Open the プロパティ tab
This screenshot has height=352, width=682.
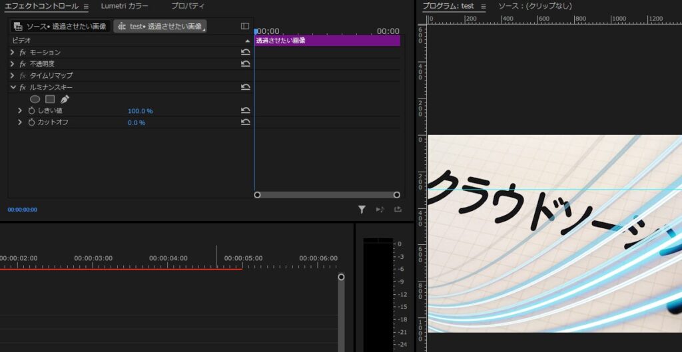click(x=187, y=6)
